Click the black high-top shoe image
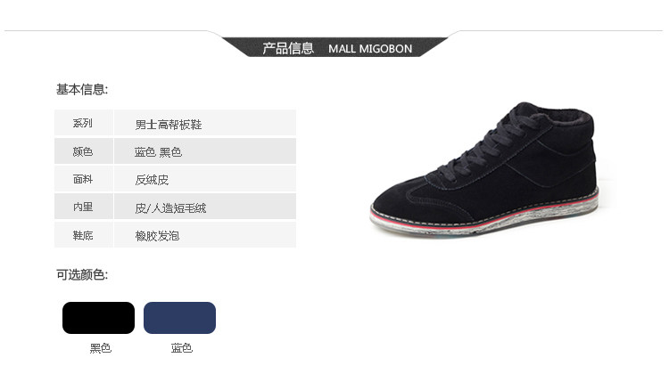The image size is (669, 374). tap(484, 169)
